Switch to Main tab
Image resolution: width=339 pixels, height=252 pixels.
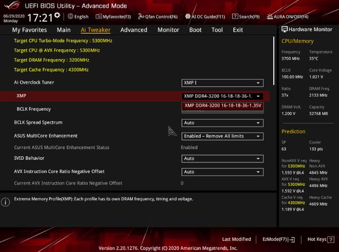click(64, 30)
